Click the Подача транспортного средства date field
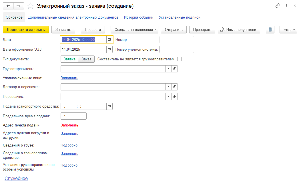Viewport: 301px width, 184px height. tap(83, 106)
